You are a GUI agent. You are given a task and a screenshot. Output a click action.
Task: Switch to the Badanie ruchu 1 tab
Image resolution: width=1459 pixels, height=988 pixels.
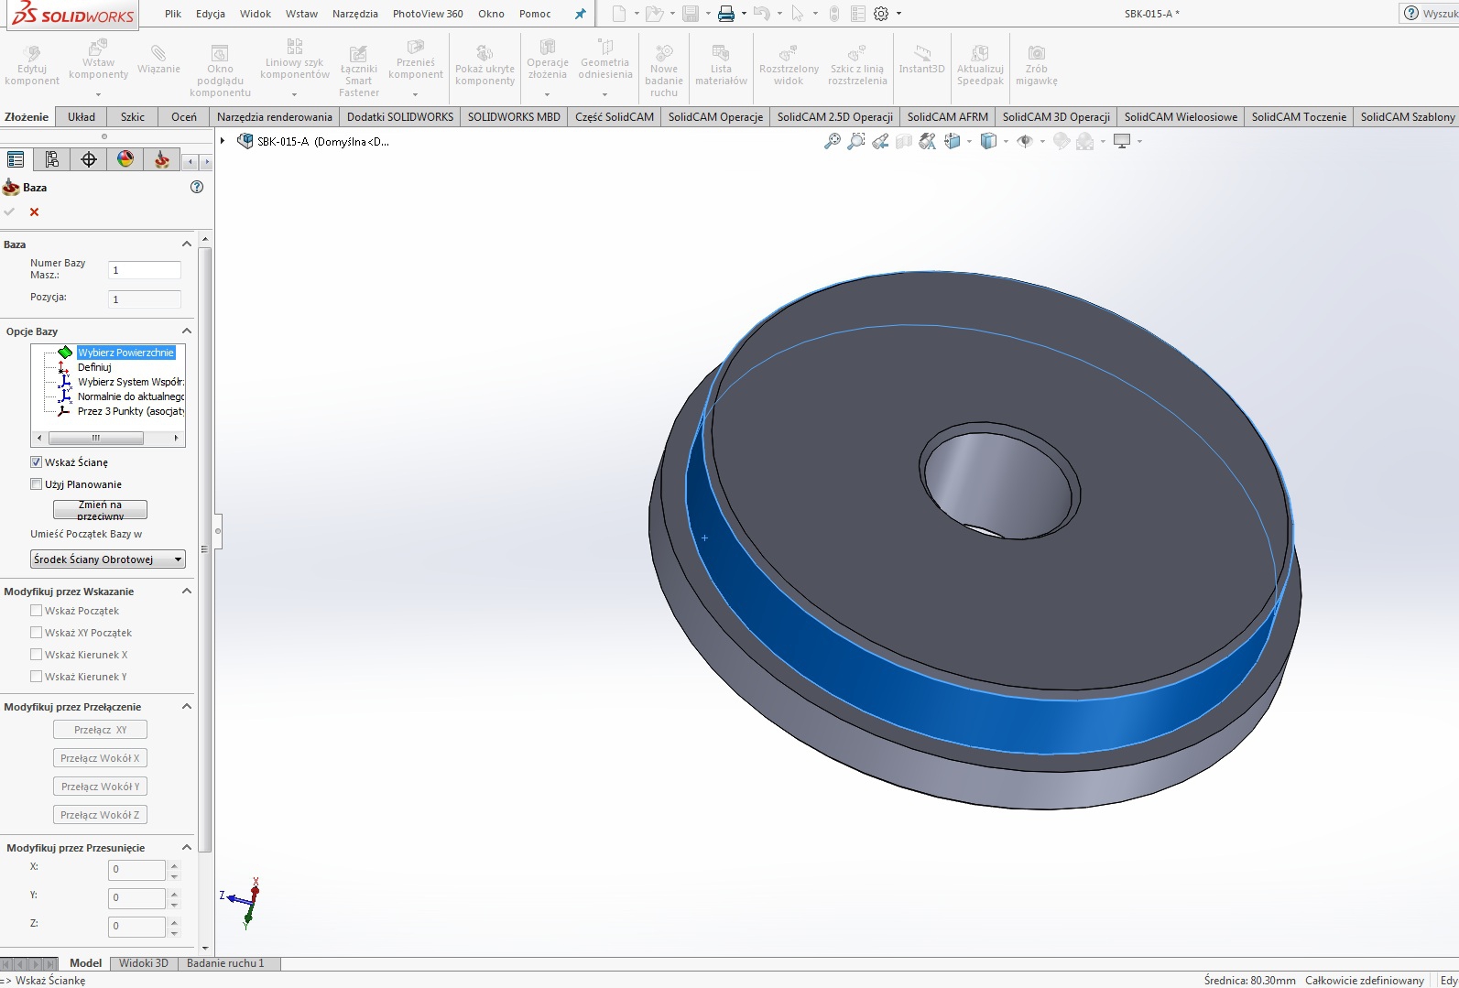(x=225, y=963)
